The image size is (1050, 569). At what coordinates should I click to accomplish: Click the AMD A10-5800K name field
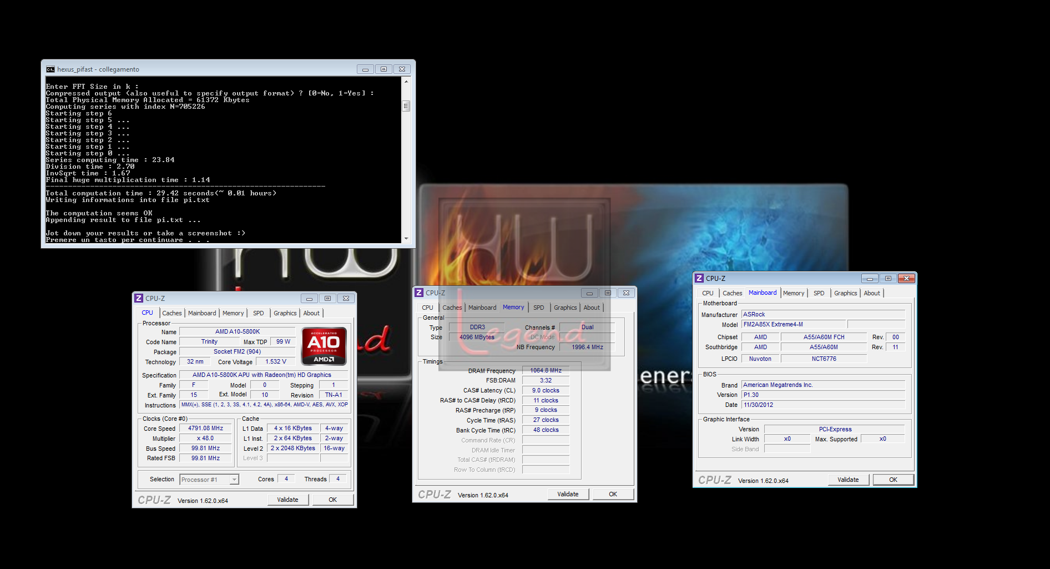(x=238, y=331)
